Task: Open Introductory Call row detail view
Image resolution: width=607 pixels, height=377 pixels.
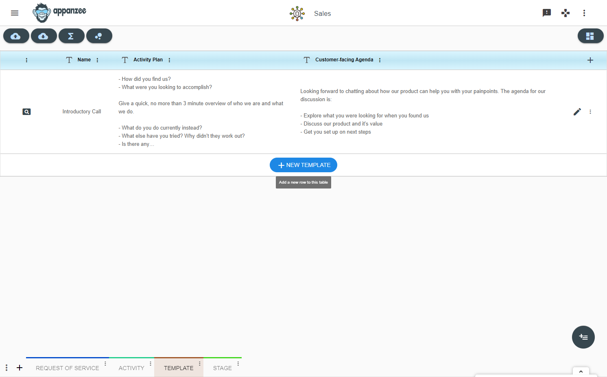Action: 26,112
